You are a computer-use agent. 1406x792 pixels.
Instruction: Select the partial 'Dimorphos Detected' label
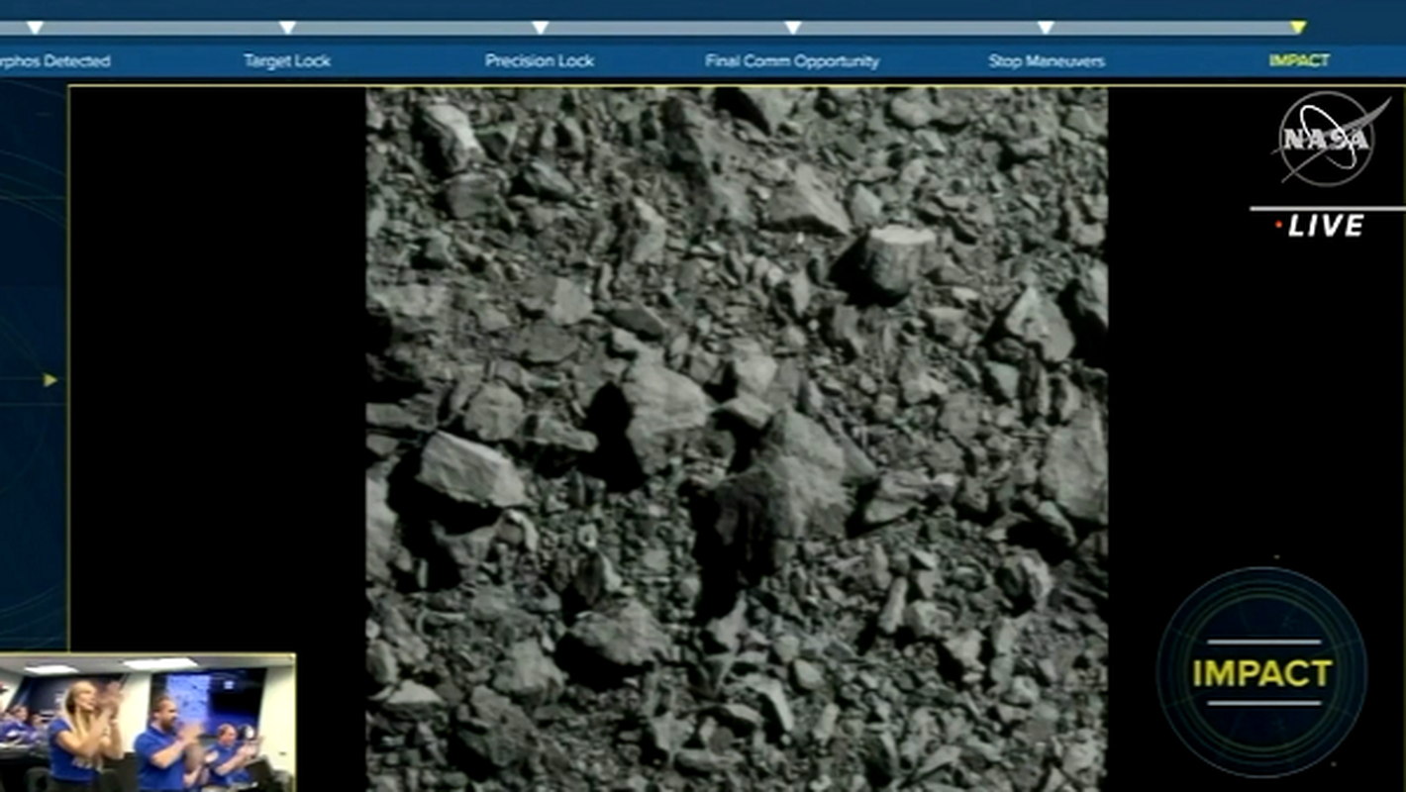click(x=54, y=61)
